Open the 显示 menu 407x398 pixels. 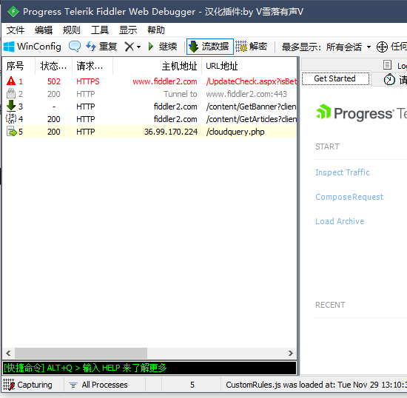tap(128, 30)
